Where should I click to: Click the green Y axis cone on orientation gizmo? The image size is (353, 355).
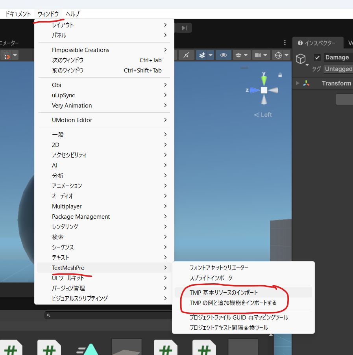[x=264, y=80]
